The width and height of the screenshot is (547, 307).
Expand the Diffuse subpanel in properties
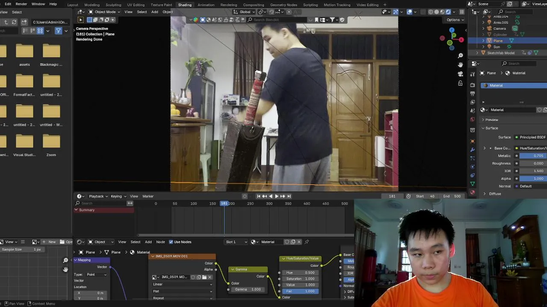[x=485, y=194]
